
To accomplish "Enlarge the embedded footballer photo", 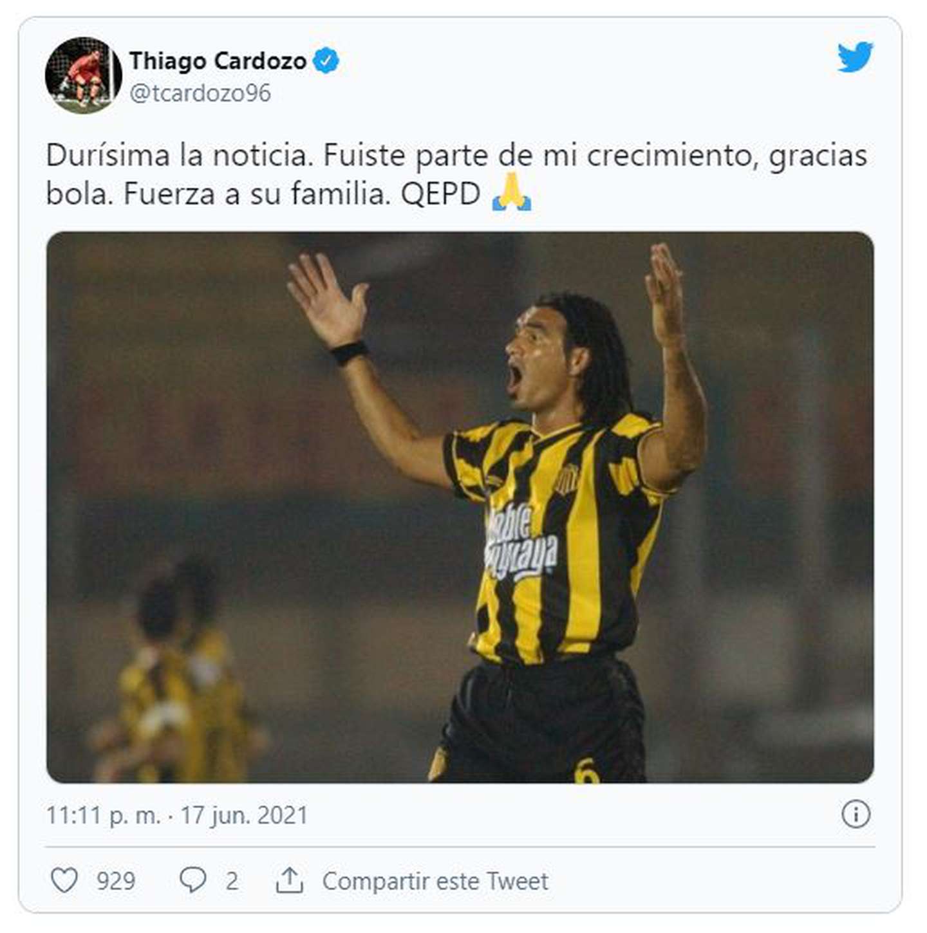I will point(460,507).
